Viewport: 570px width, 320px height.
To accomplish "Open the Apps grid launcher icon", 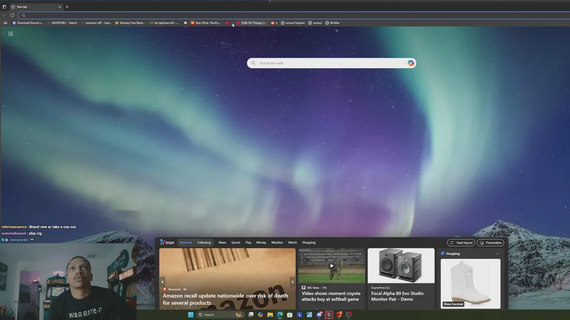I will coord(11,34).
